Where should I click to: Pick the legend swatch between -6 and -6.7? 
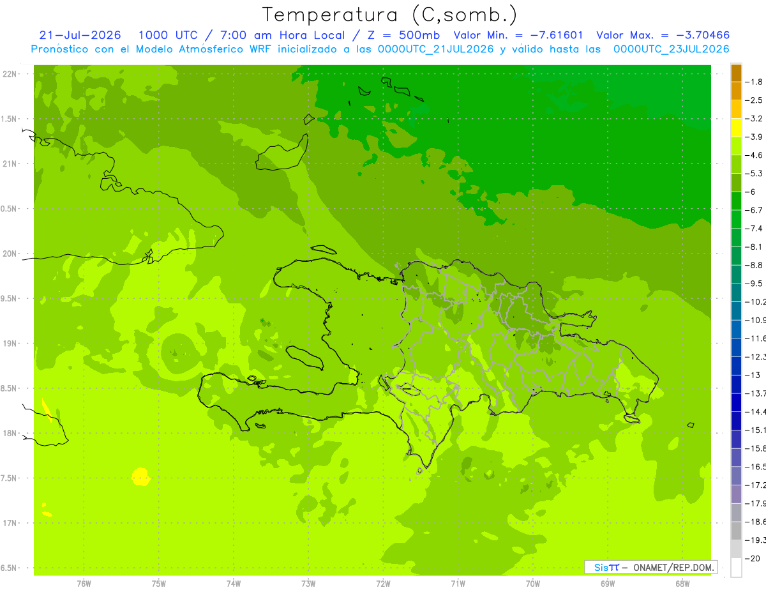pyautogui.click(x=736, y=201)
